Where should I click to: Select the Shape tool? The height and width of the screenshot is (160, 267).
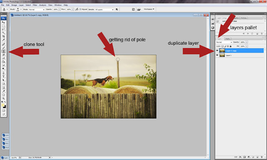[3, 84]
